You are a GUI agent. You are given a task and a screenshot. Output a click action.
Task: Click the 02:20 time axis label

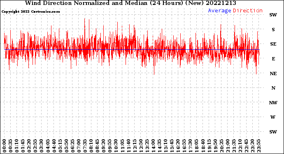[x=29, y=146]
